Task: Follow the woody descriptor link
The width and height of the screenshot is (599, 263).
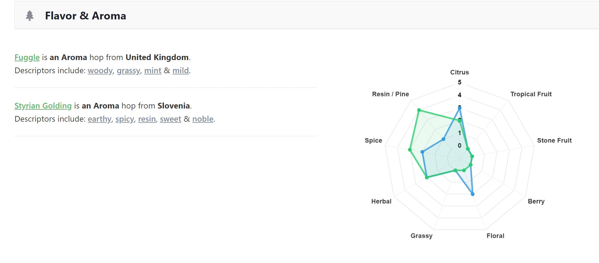Action: (100, 71)
